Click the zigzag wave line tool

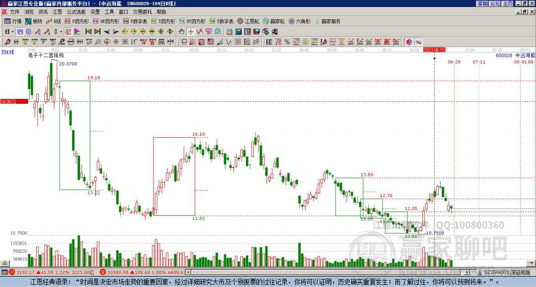pyautogui.click(x=228, y=42)
